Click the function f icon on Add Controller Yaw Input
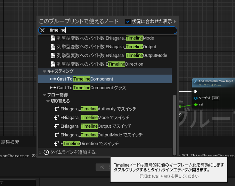 pyautogui.click(x=196, y=81)
